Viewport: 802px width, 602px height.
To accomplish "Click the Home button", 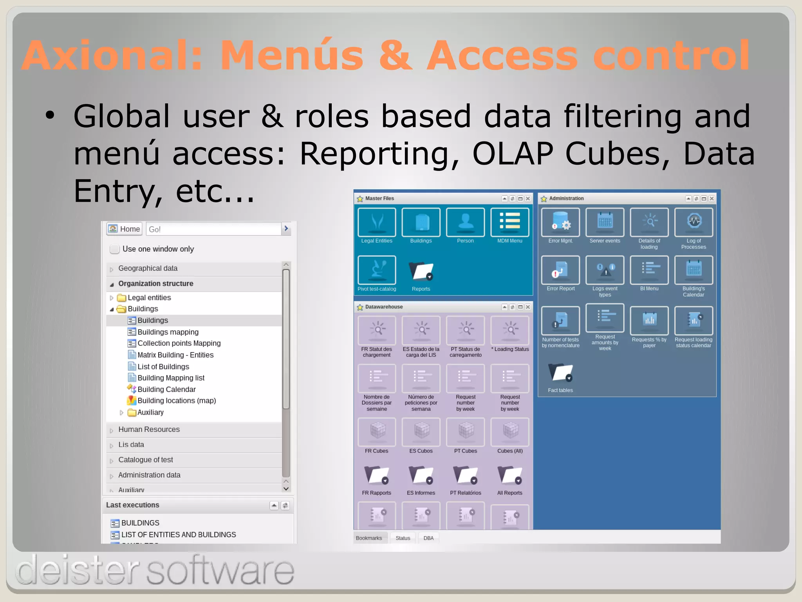I will [x=124, y=229].
